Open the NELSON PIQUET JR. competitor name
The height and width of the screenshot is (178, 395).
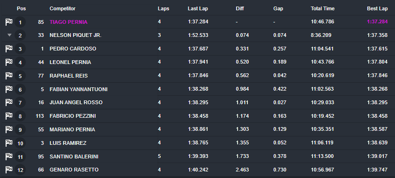75,36
